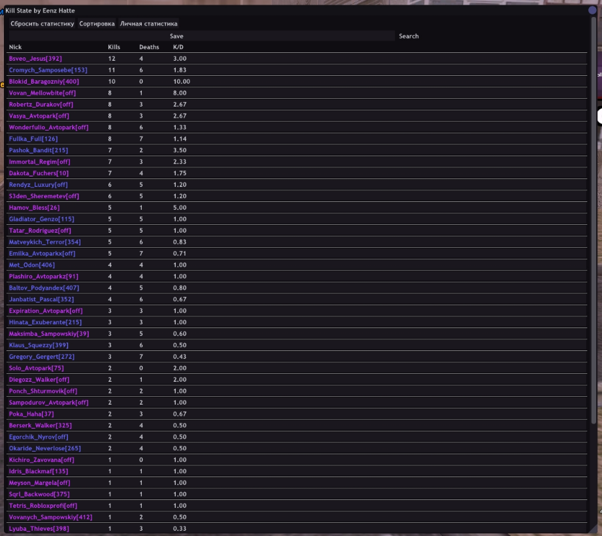Select Tetris_Robloxprofi[off] row

[x=43, y=505]
